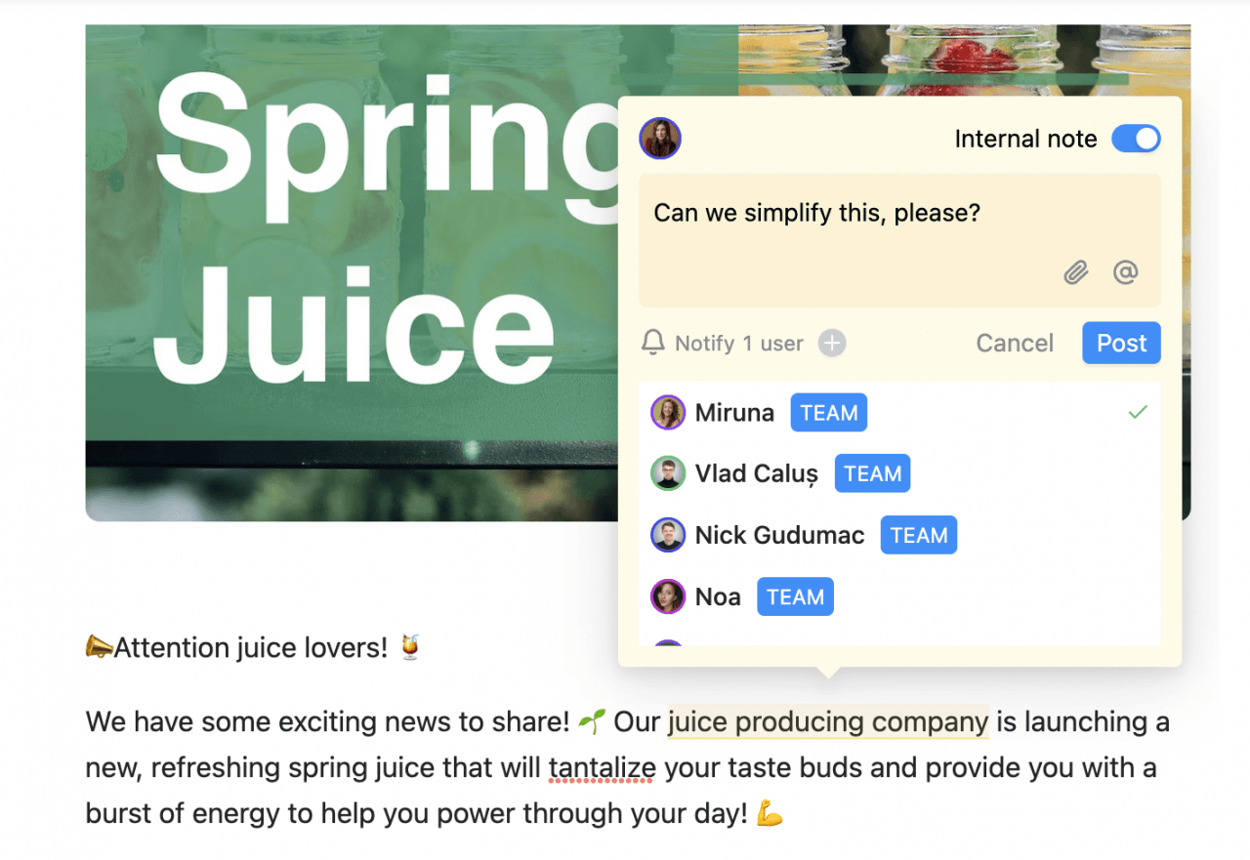Click Miruna's avatar in the user list
1250x860 pixels.
(x=668, y=413)
